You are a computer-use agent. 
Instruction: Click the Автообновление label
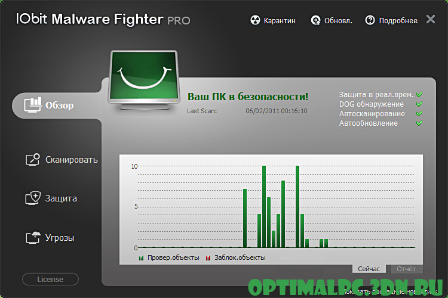tap(369, 123)
